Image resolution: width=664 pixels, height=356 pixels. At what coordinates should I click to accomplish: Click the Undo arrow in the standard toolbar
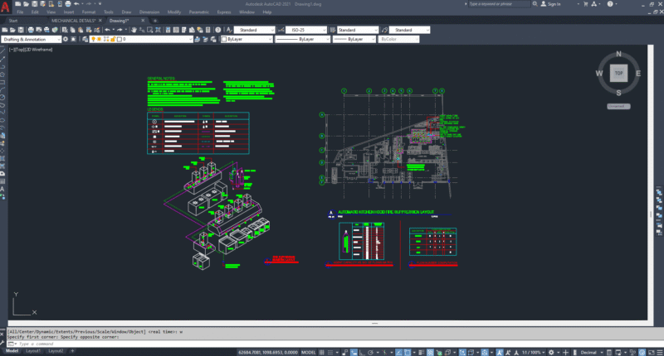click(x=108, y=30)
